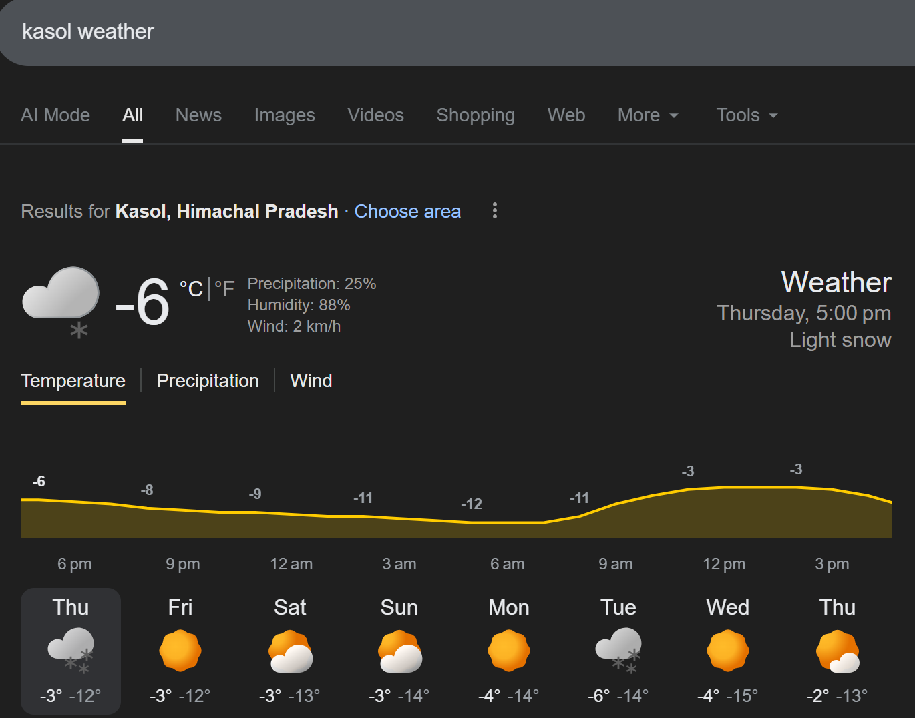Viewport: 915px width, 718px height.
Task: Click the three-dot options icon beside Choose area
Action: [x=494, y=211]
